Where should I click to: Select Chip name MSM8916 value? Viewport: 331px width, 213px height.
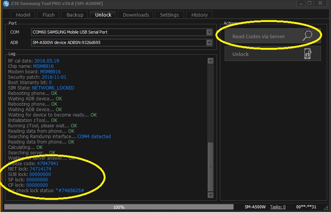coord(43,66)
